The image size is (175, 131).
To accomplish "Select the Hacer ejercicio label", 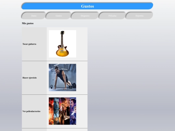I will point(29,78).
